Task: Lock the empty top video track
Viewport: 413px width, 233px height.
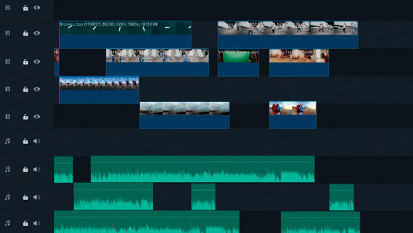Action: [25, 8]
